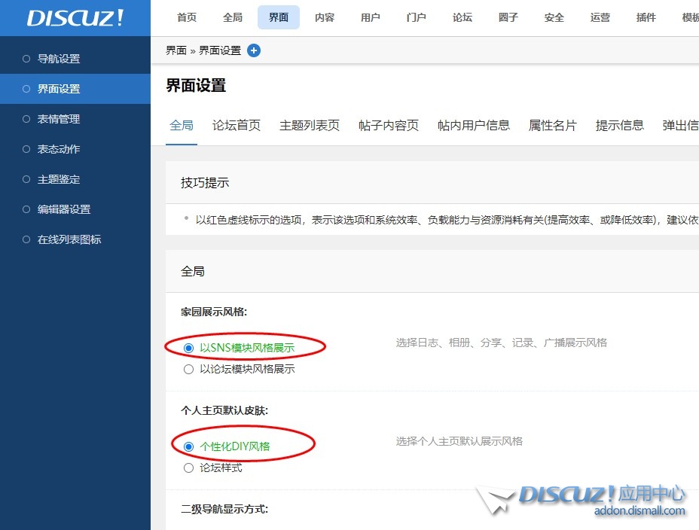Go to 编辑器设置 in the sidebar
This screenshot has height=530, width=699.
pos(75,209)
